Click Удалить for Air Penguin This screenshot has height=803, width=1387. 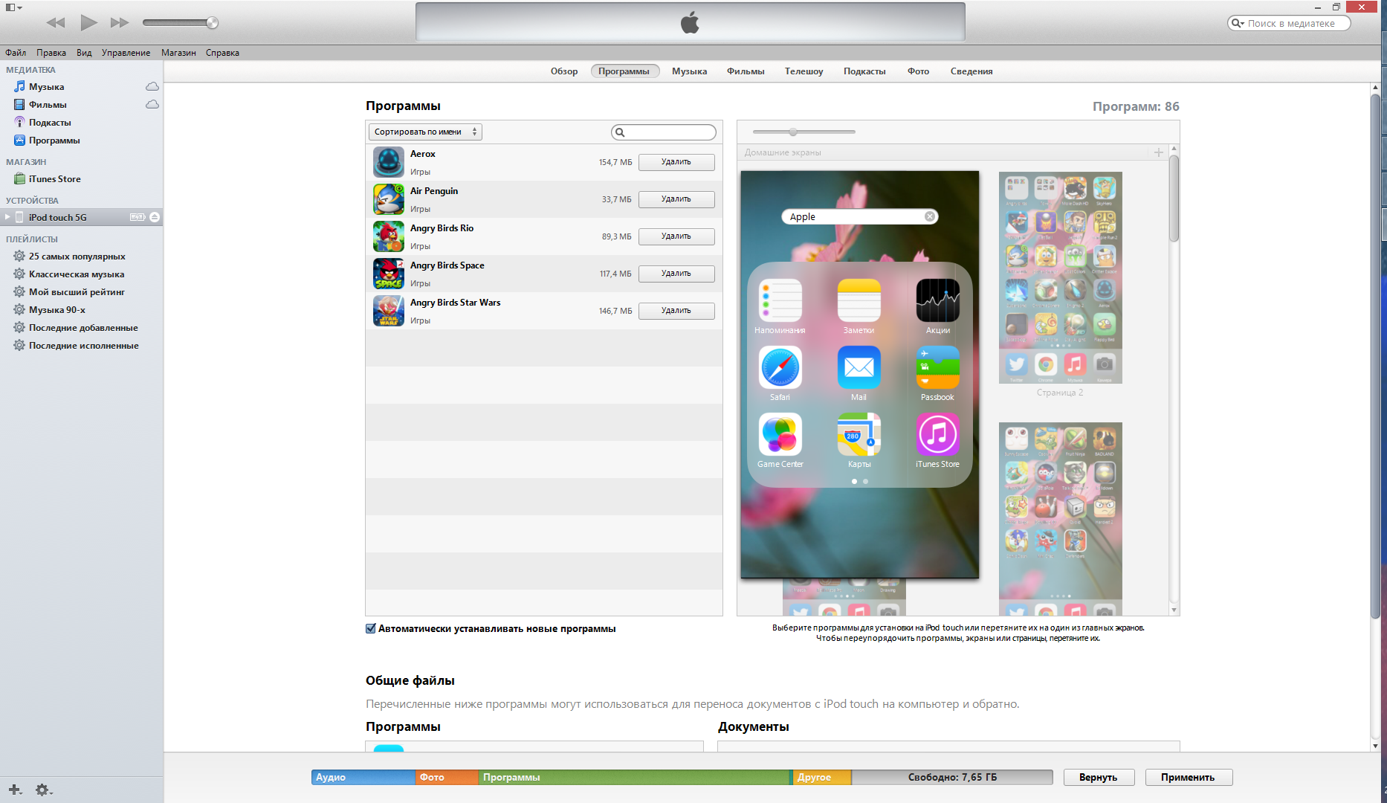click(676, 199)
